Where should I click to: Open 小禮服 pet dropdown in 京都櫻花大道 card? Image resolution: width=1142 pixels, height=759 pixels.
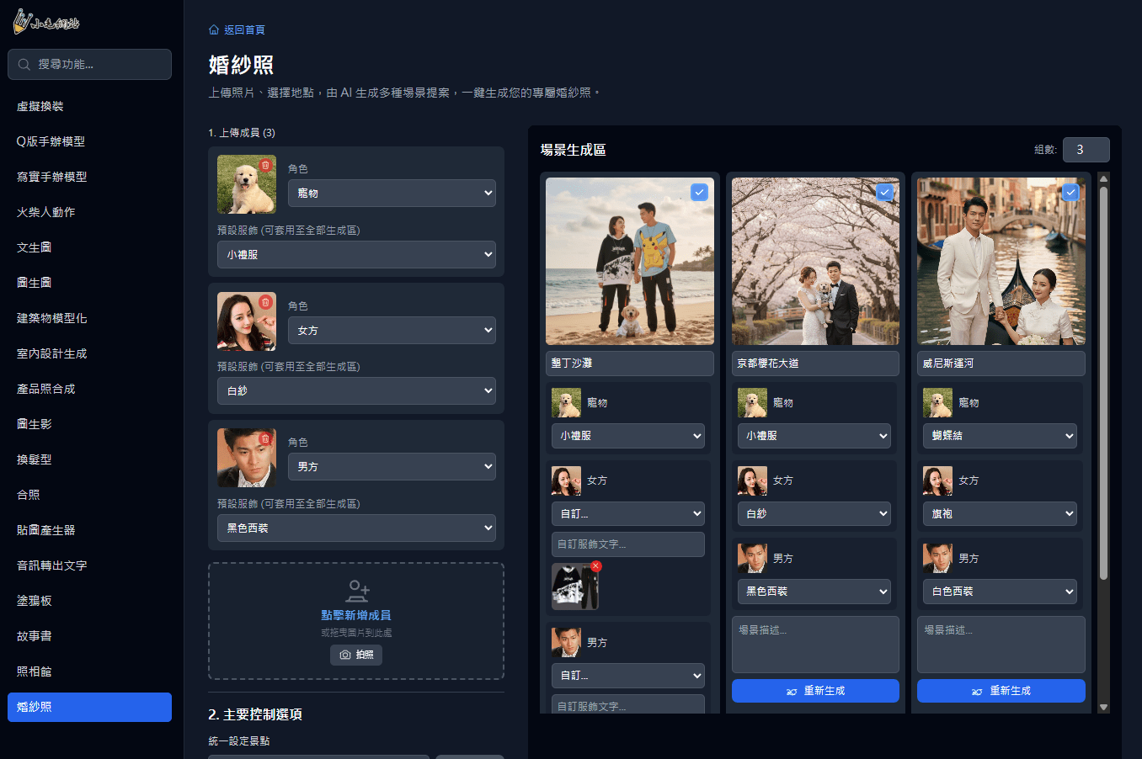pos(814,436)
